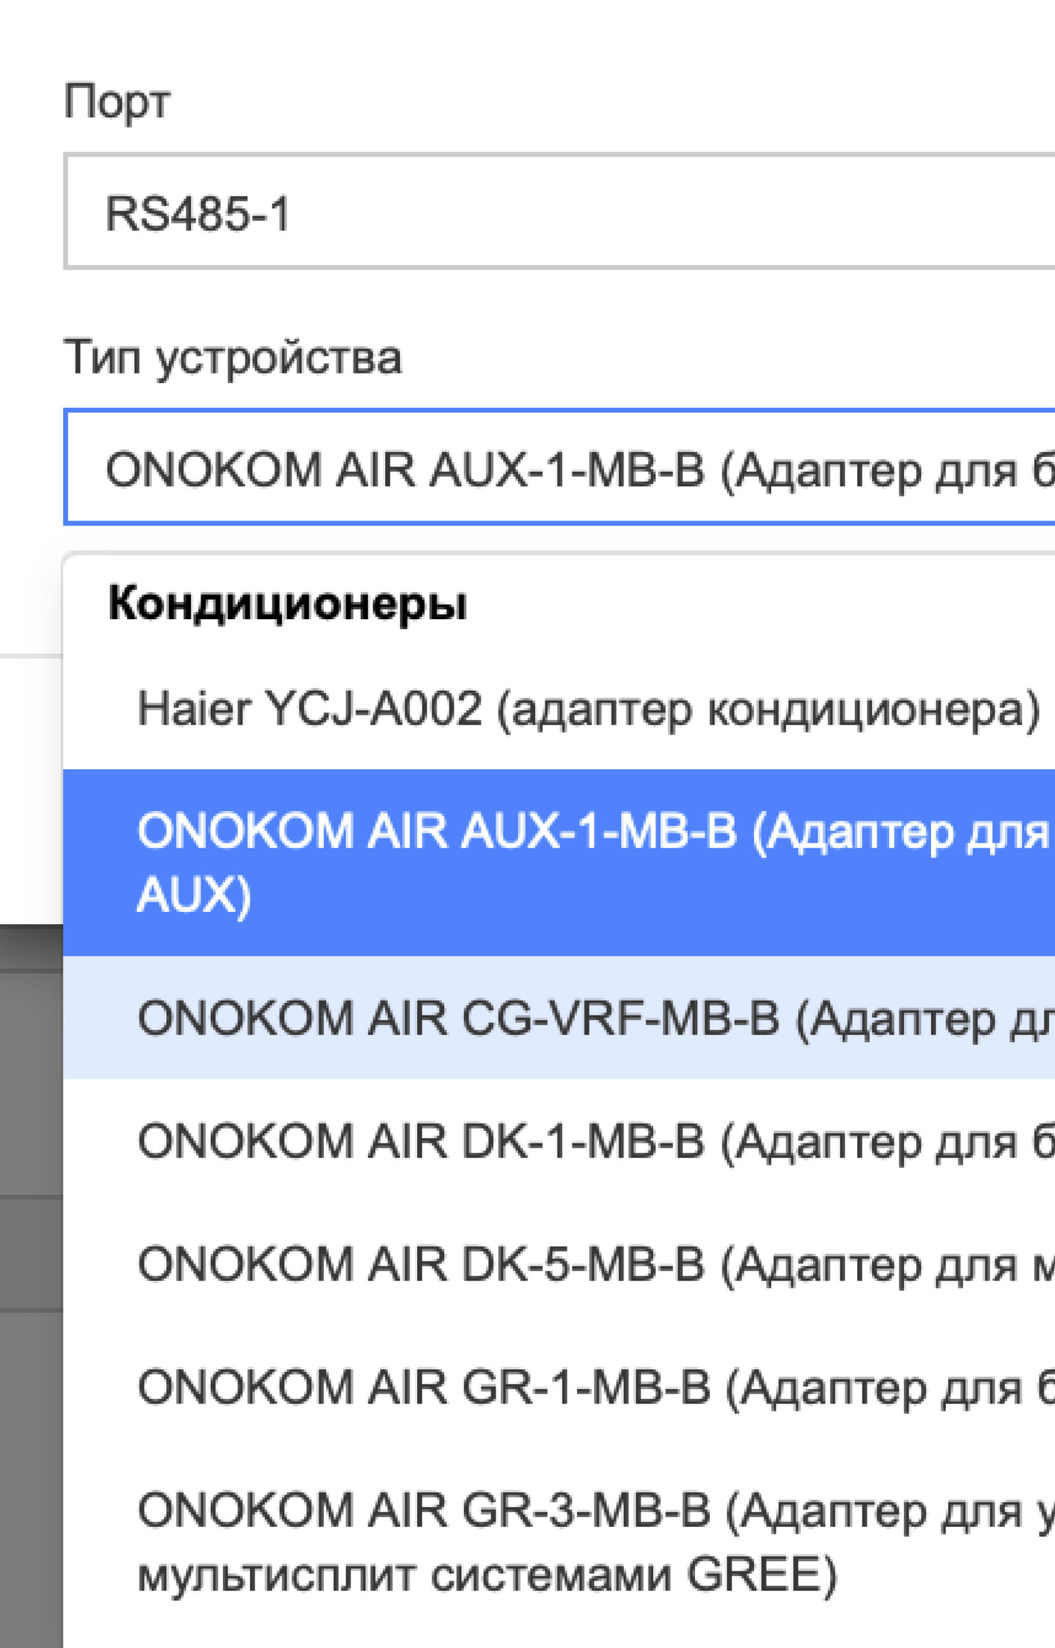
Task: Click inside the device type search field
Action: pyautogui.click(x=561, y=468)
